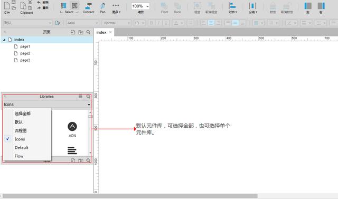338x199 pixels.
Task: Click the cut scissors icon
Action: click(x=30, y=2)
